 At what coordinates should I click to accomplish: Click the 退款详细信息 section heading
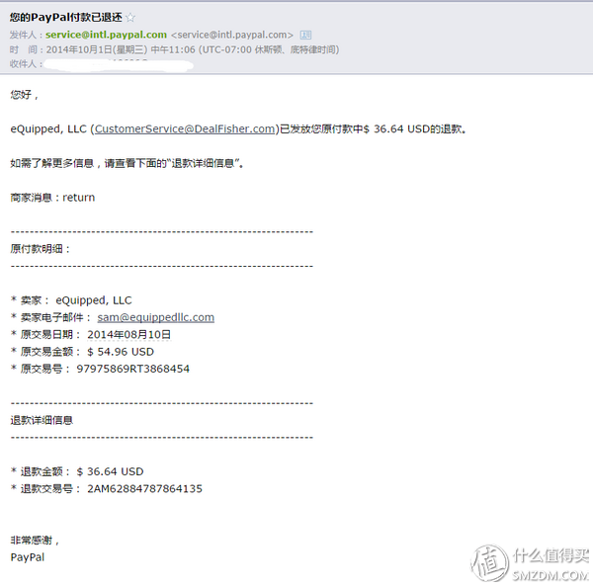pyautogui.click(x=42, y=420)
